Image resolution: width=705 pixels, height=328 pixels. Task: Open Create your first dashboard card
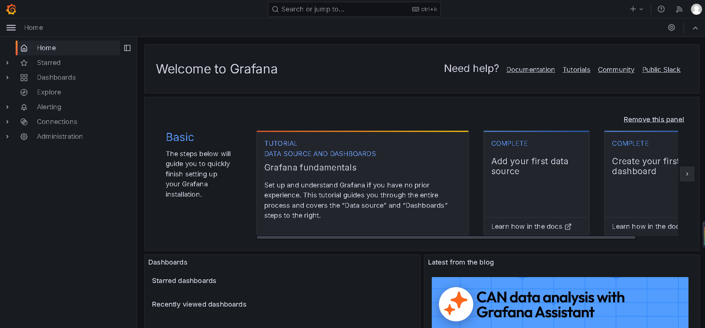click(x=641, y=183)
